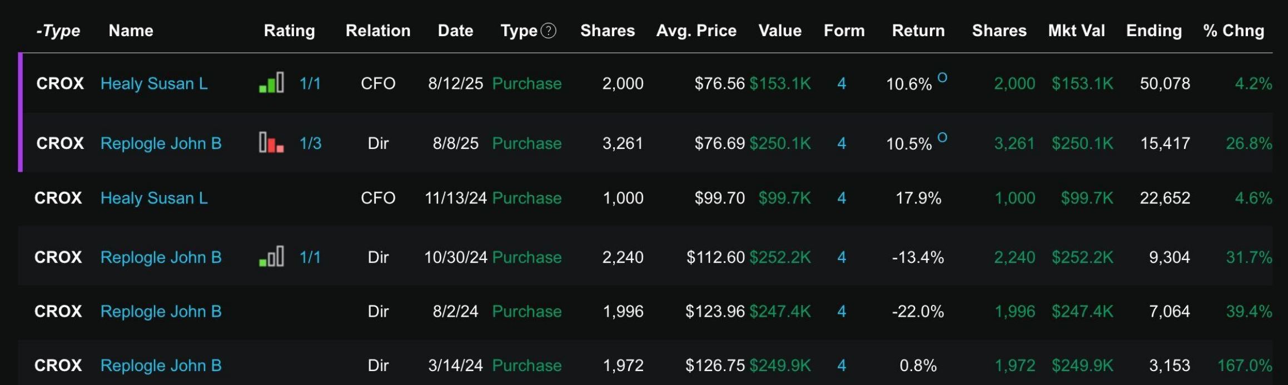The height and width of the screenshot is (385, 1288).
Task: Open Form 4 link for 11/13/24 purchase
Action: (x=842, y=198)
